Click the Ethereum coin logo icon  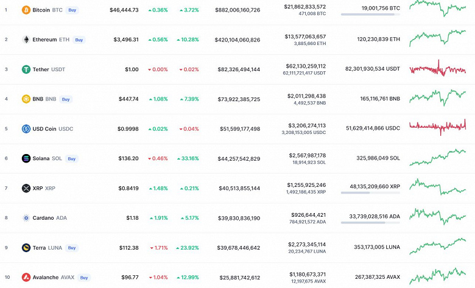coord(26,40)
